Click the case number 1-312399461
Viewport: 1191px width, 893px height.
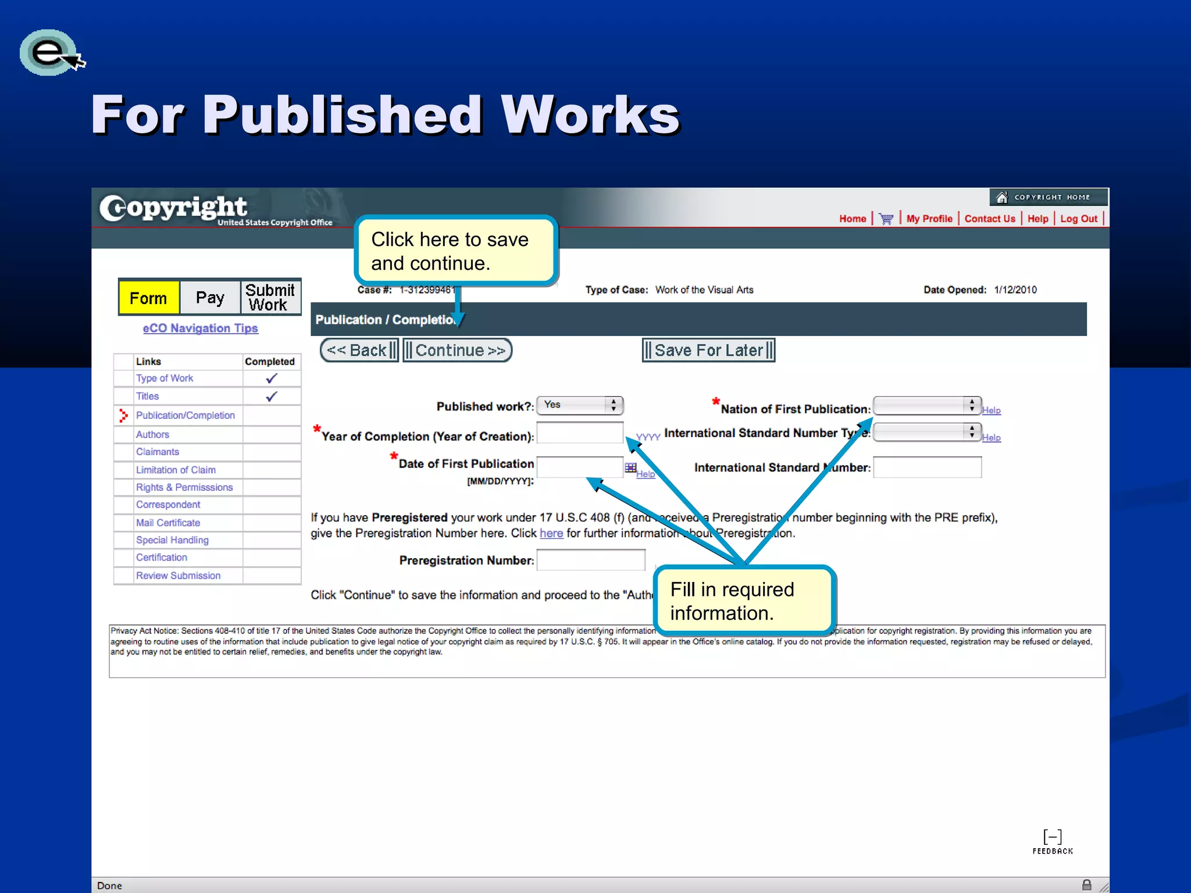[427, 290]
